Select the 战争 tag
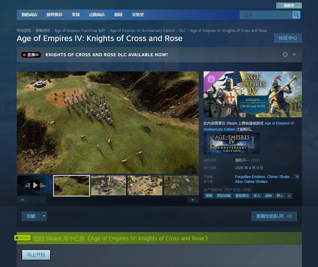Viewport: 318px width, 267px height. point(268,196)
